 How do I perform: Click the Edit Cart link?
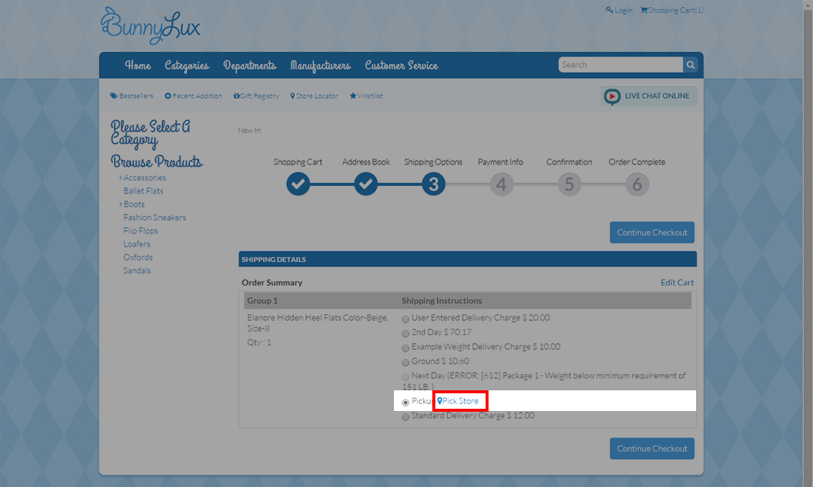pyautogui.click(x=676, y=283)
